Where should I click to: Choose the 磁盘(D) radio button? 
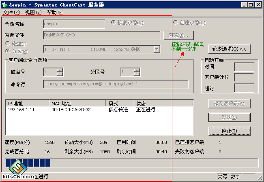coord(16,44)
